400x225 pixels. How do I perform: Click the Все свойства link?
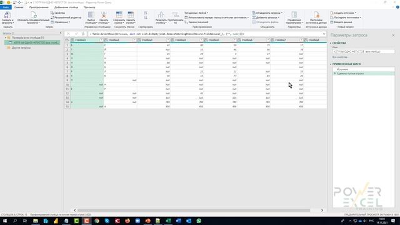click(x=340, y=57)
